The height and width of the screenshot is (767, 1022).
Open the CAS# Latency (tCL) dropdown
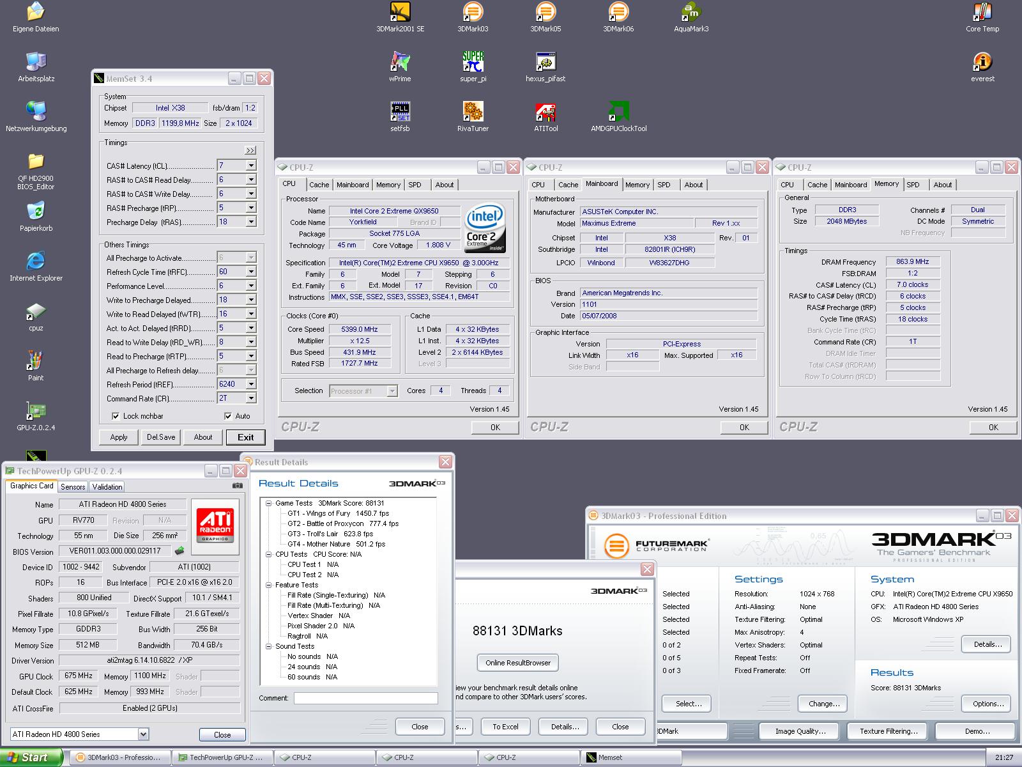pos(251,166)
